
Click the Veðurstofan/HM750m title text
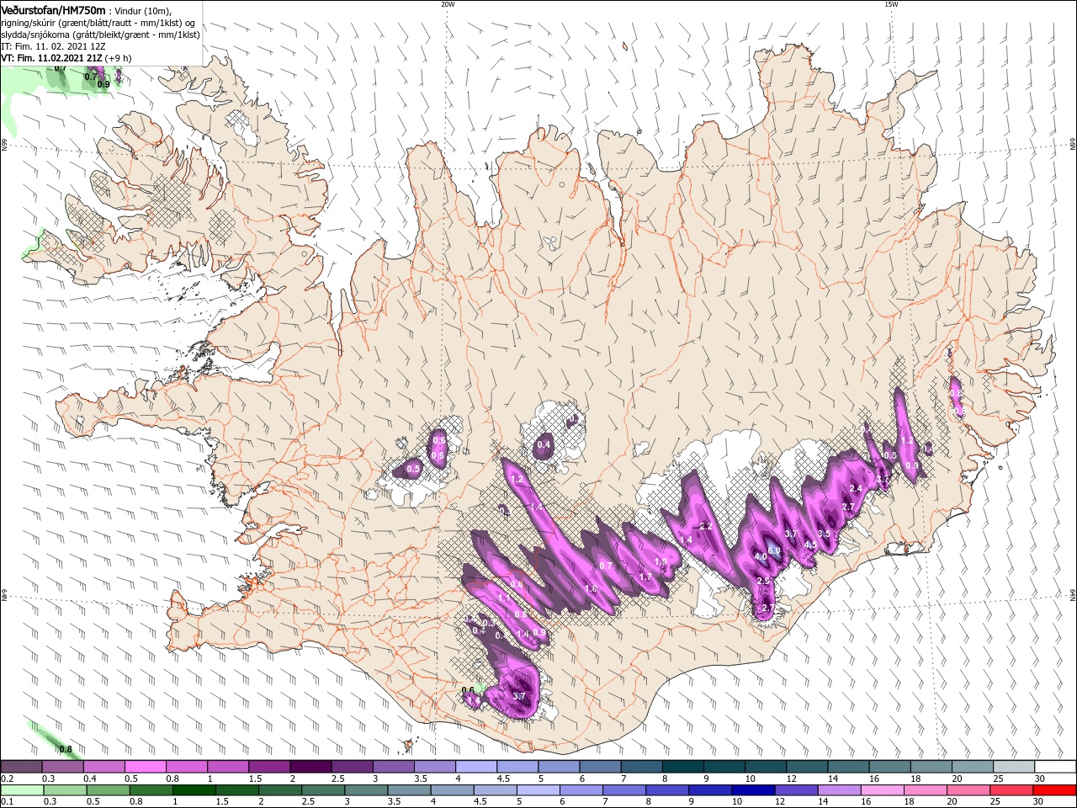point(54,10)
